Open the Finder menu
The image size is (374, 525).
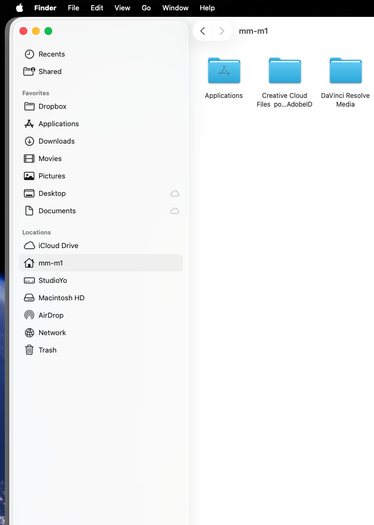point(45,8)
